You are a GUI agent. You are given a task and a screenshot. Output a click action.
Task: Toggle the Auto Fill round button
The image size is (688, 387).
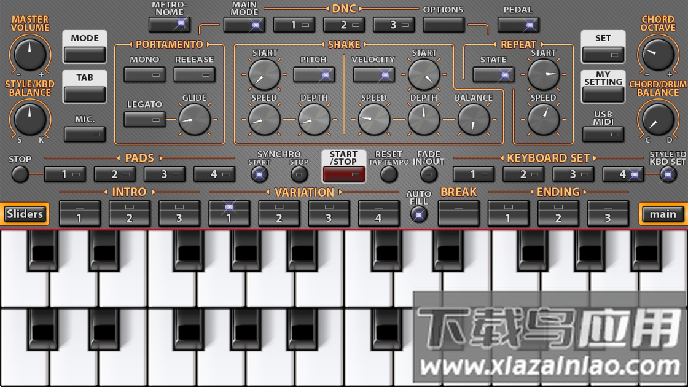coord(419,214)
